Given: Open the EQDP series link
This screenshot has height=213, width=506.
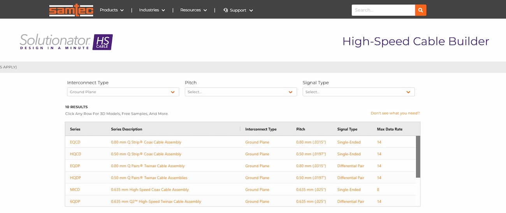Looking at the screenshot, I should point(75,166).
